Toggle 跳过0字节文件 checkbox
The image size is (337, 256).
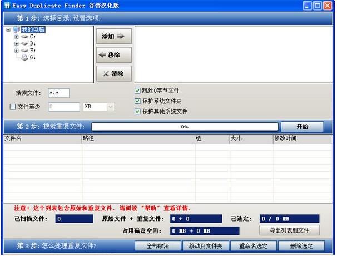(137, 91)
